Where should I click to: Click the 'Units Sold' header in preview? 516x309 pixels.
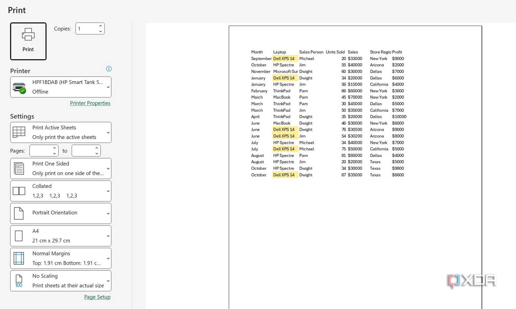(x=335, y=52)
